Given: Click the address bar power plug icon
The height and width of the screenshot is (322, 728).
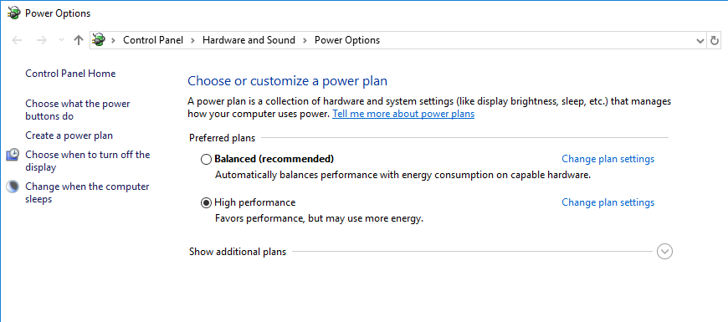Looking at the screenshot, I should (99, 40).
